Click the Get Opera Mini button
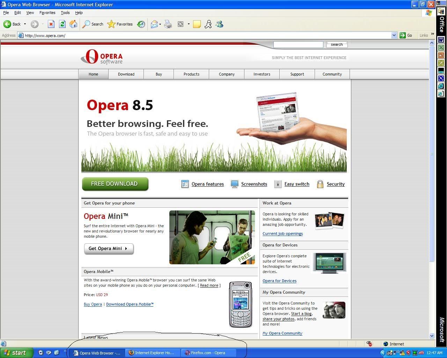The width and height of the screenshot is (447, 358). tap(109, 249)
